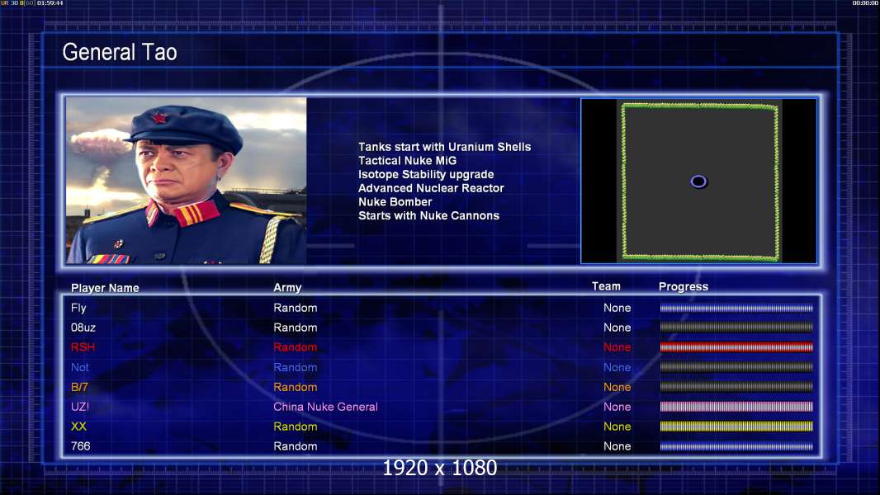Click team None in XX's row
The image size is (880, 495).
click(617, 427)
